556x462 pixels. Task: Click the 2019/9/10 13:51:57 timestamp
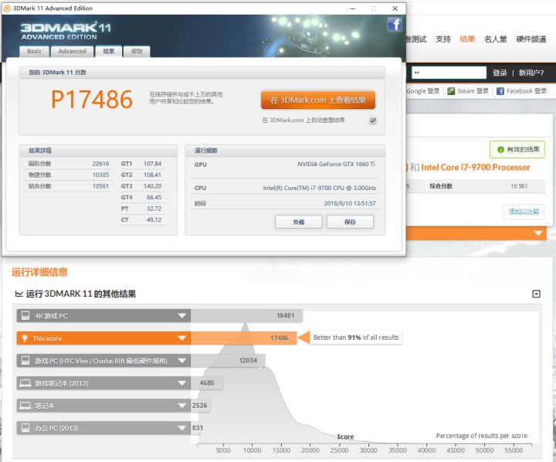tap(350, 203)
